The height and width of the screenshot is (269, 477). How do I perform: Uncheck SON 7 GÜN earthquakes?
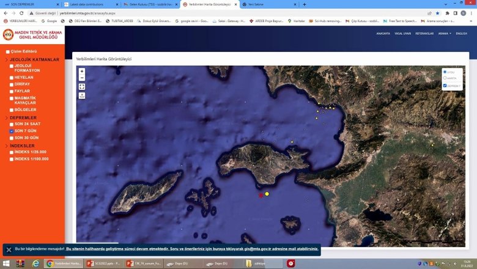click(12, 131)
